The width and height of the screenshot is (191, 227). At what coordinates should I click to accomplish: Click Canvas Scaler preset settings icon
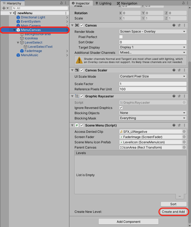[x=179, y=70]
